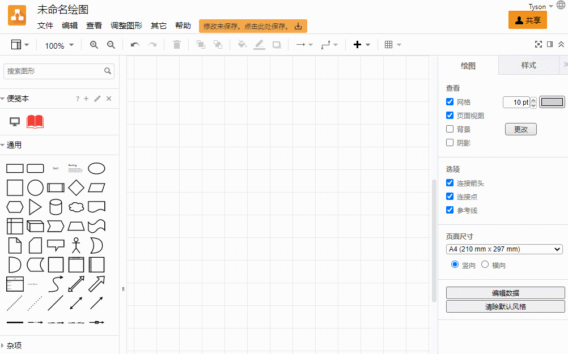Enable the 背景 background checkbox
Image resolution: width=568 pixels, height=354 pixels.
(x=450, y=129)
